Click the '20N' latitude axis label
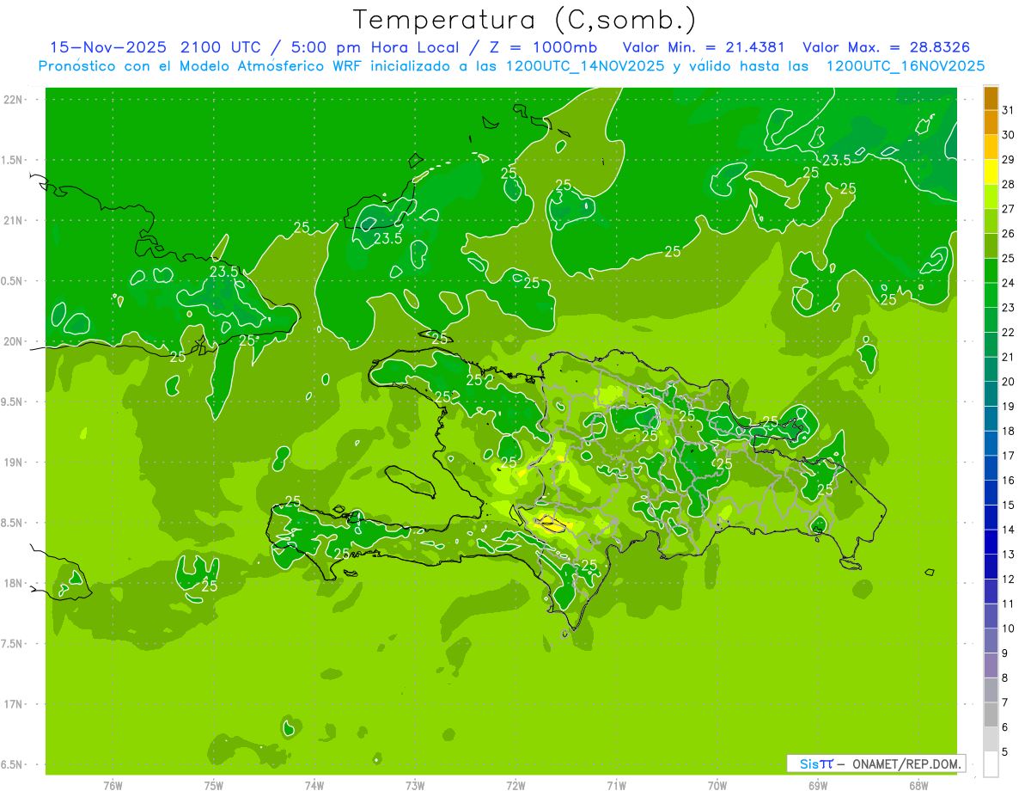Viewport: 1031px width, 797px height. tap(15, 341)
